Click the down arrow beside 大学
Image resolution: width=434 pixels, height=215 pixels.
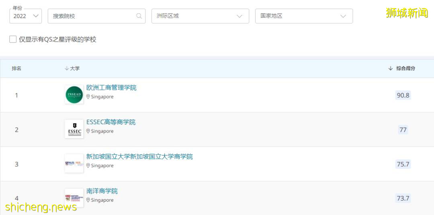[x=66, y=68]
